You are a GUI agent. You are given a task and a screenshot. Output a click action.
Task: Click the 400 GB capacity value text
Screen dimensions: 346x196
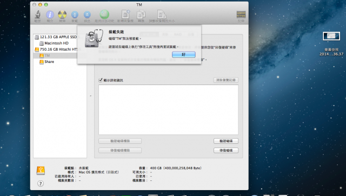[x=176, y=168]
